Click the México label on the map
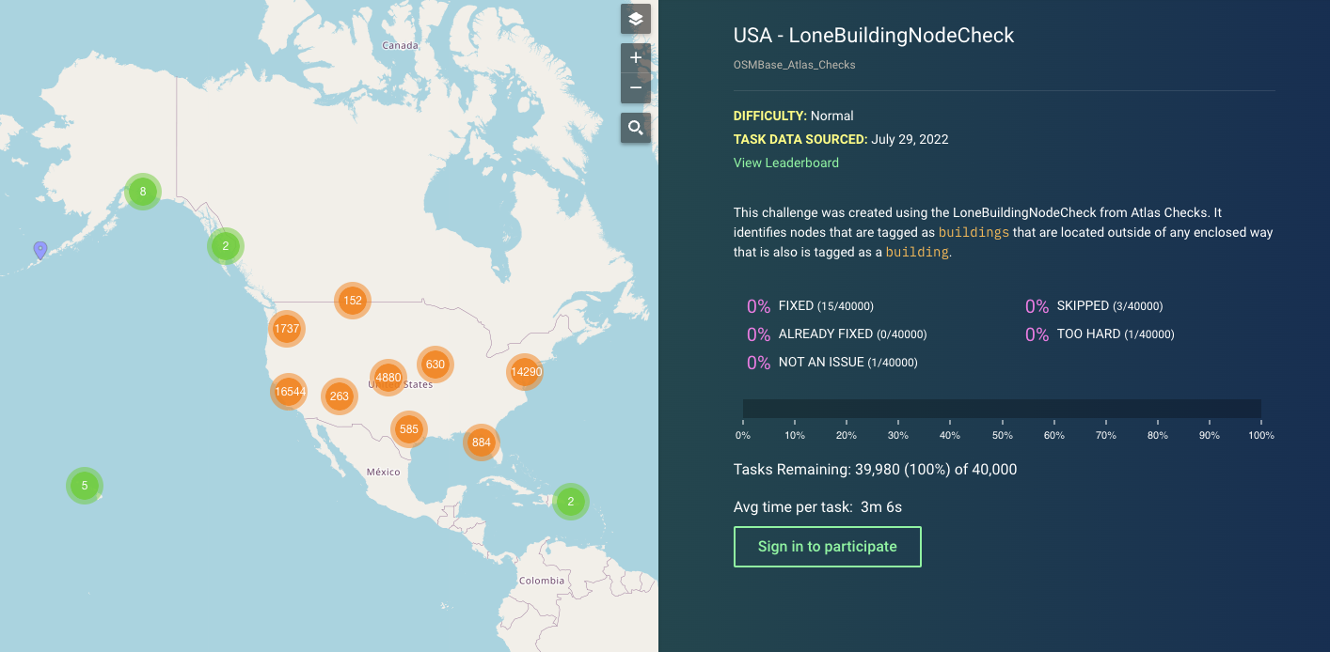Viewport: 1330px width, 652px height. point(384,472)
